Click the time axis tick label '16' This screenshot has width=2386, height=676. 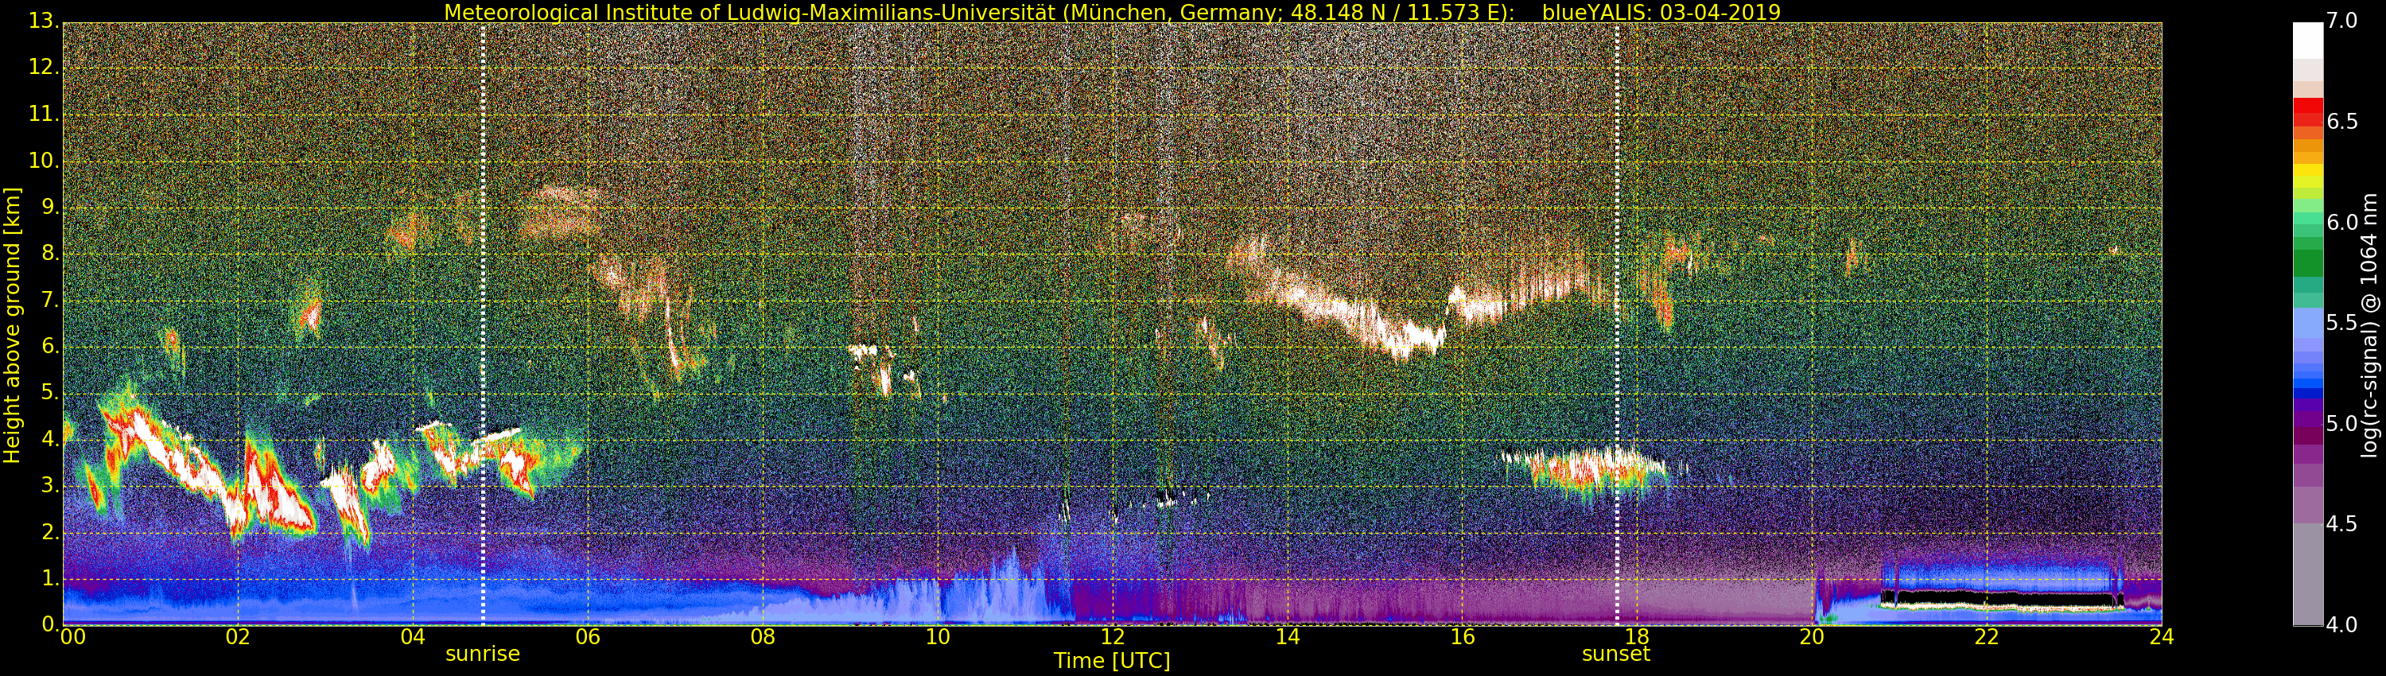click(x=1463, y=636)
